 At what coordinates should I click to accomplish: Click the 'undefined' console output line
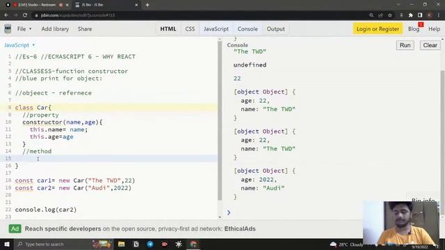coord(250,65)
